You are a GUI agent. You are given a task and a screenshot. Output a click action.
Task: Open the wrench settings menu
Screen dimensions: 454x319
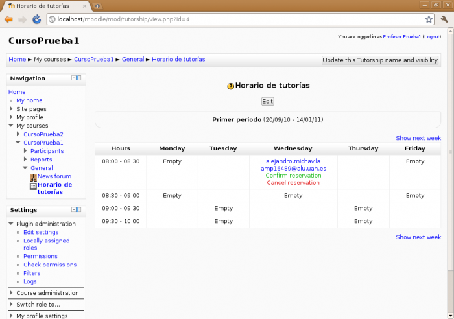coord(444,19)
